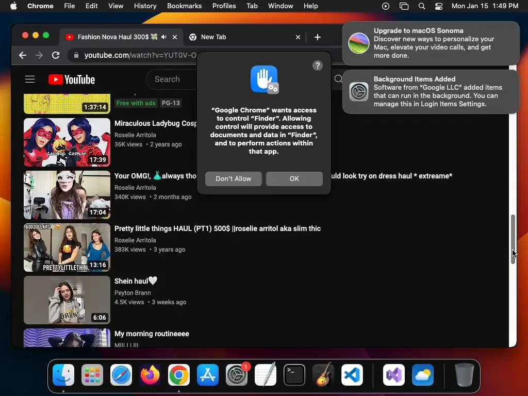Open Control Center in menu bar

click(439, 6)
